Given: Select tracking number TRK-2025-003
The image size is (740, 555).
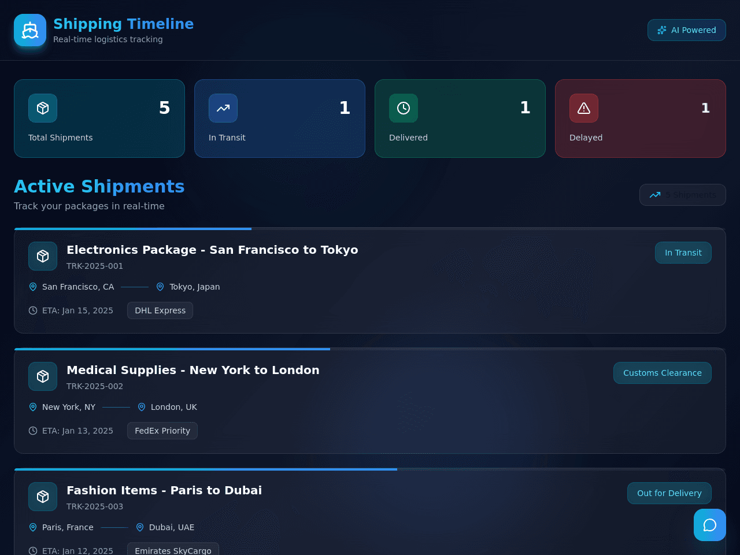Looking at the screenshot, I should [95, 506].
